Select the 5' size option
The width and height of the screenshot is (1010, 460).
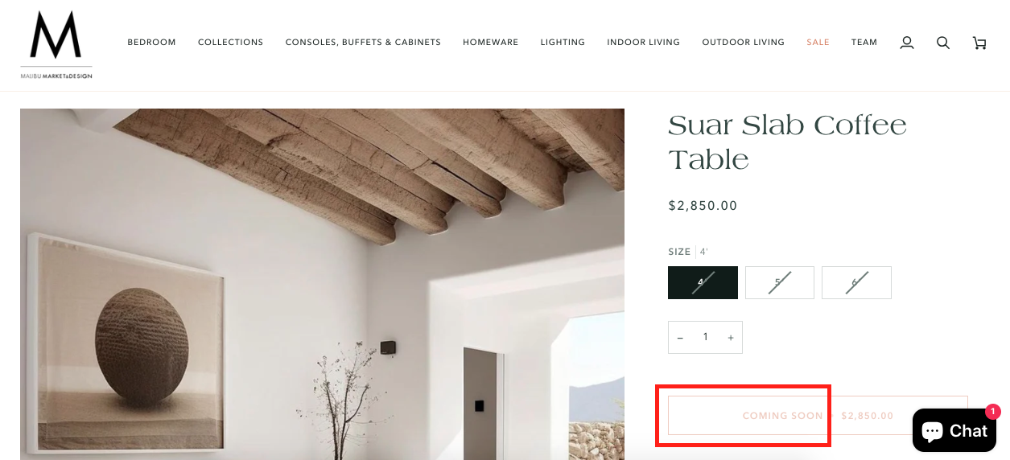coord(779,282)
